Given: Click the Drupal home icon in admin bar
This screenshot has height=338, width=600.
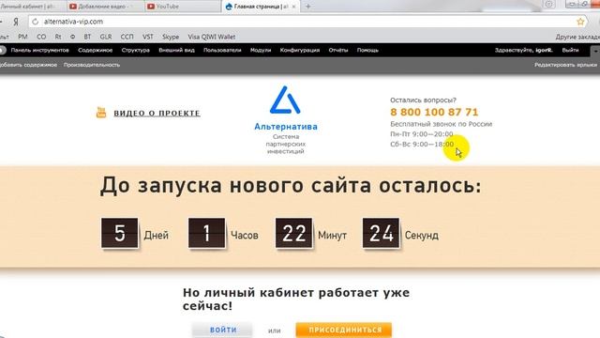Looking at the screenshot, I should coord(2,50).
